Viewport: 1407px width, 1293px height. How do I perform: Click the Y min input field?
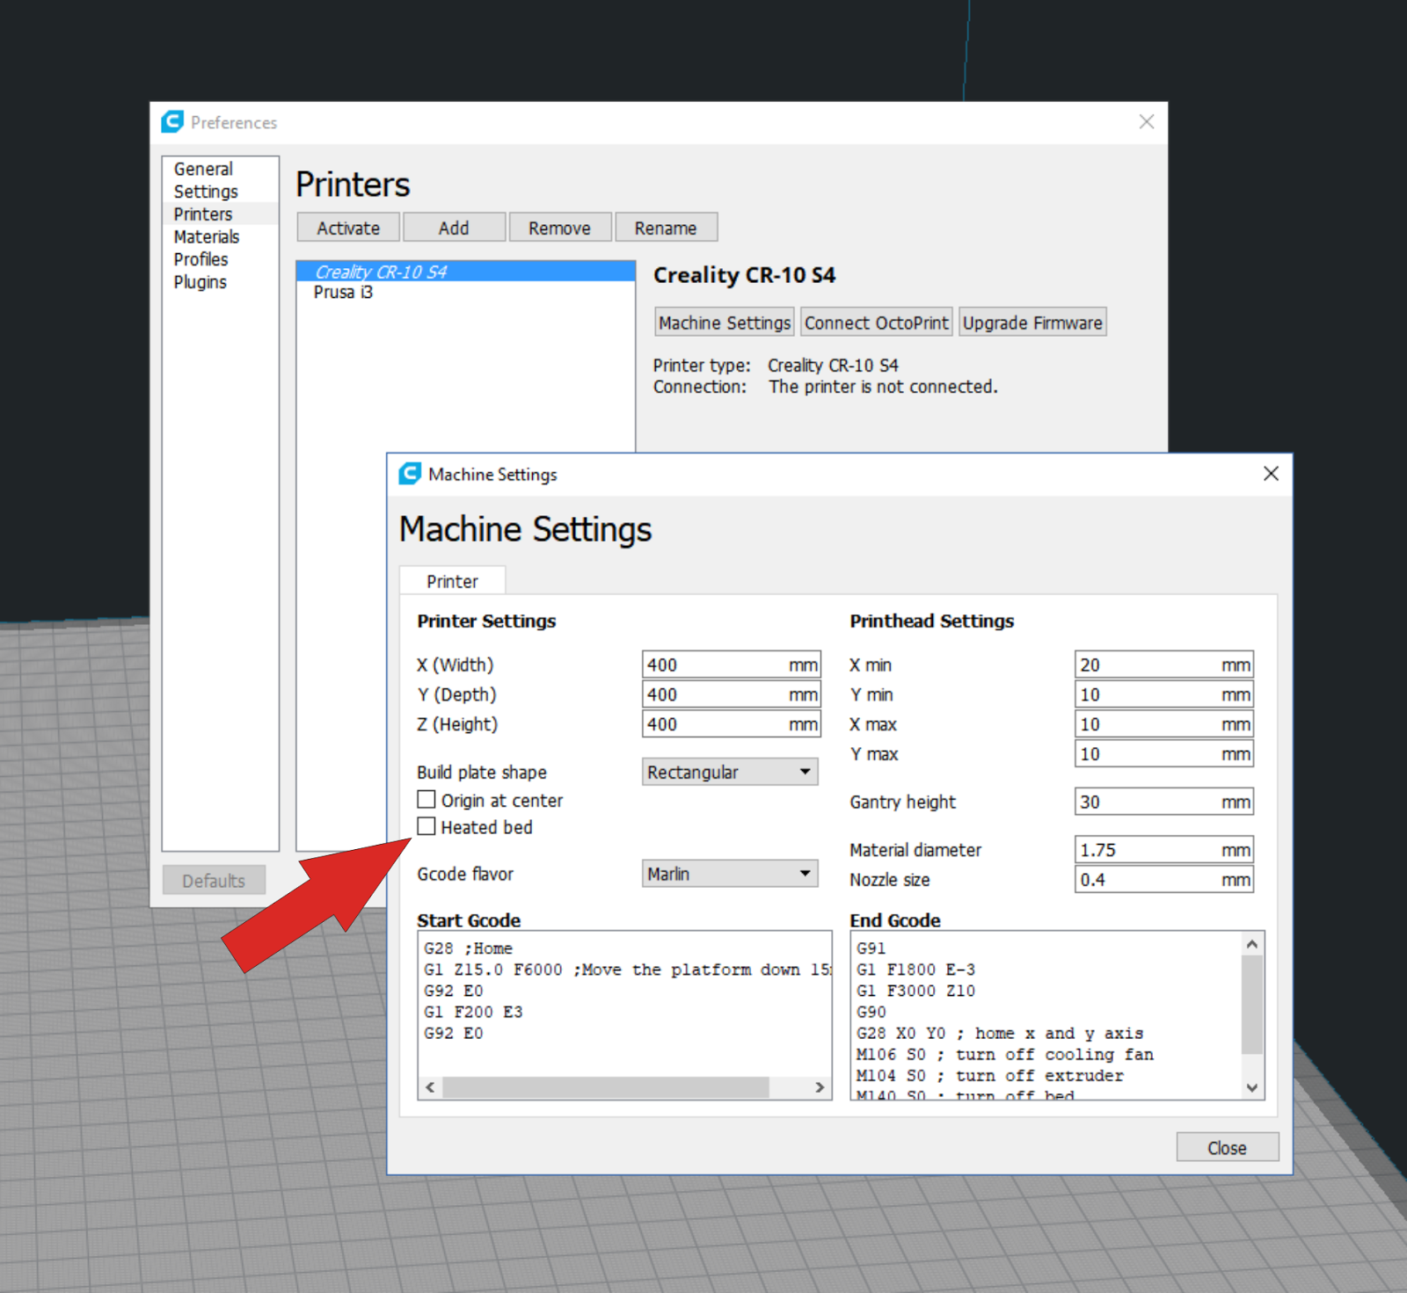tap(1164, 694)
